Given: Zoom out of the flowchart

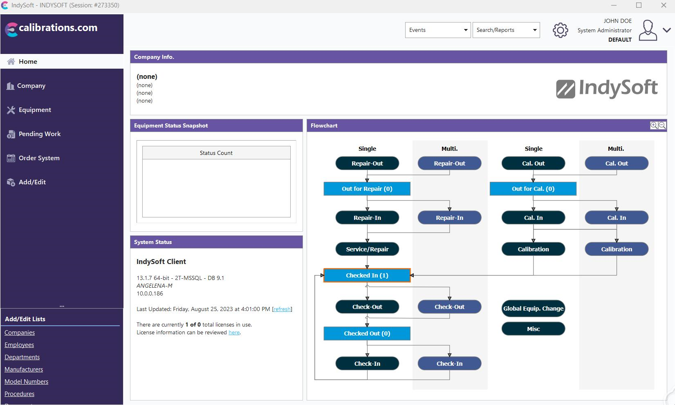Looking at the screenshot, I should [x=662, y=125].
